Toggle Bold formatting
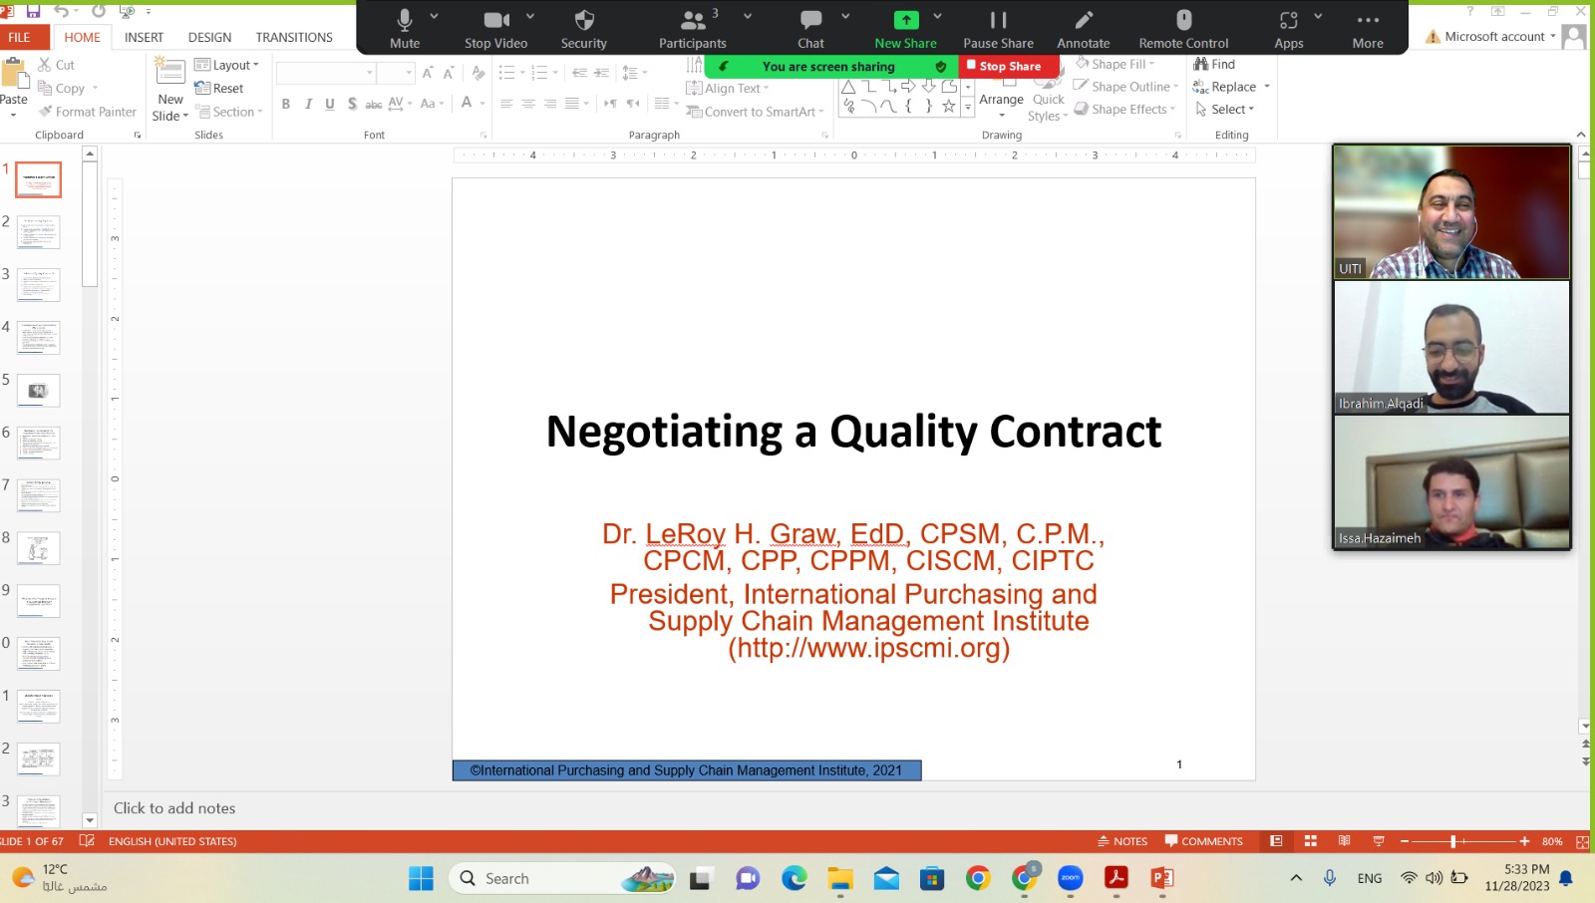Viewport: 1595px width, 903px height. [286, 104]
